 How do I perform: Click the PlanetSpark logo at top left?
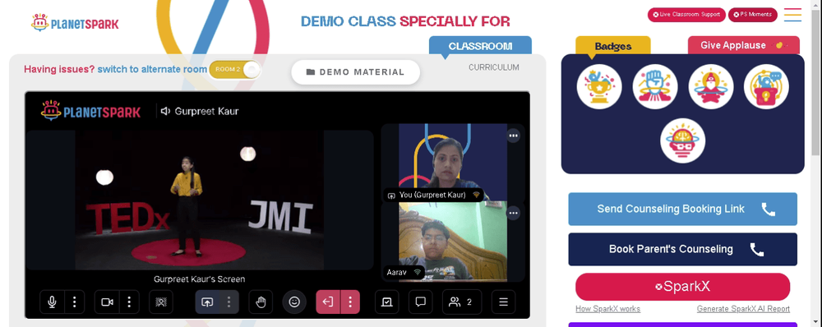75,23
